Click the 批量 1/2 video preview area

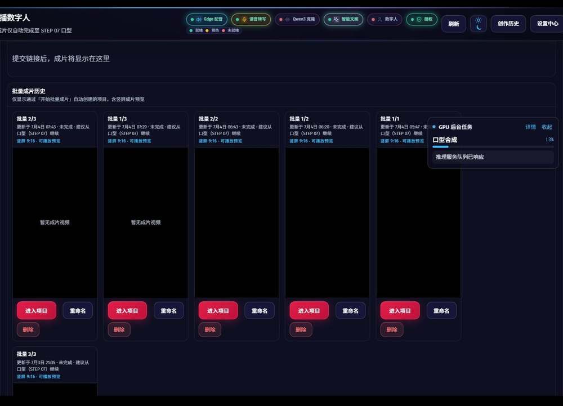[328, 222]
